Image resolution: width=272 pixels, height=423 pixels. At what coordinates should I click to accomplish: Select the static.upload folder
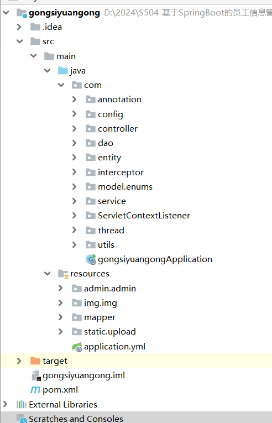click(x=110, y=332)
